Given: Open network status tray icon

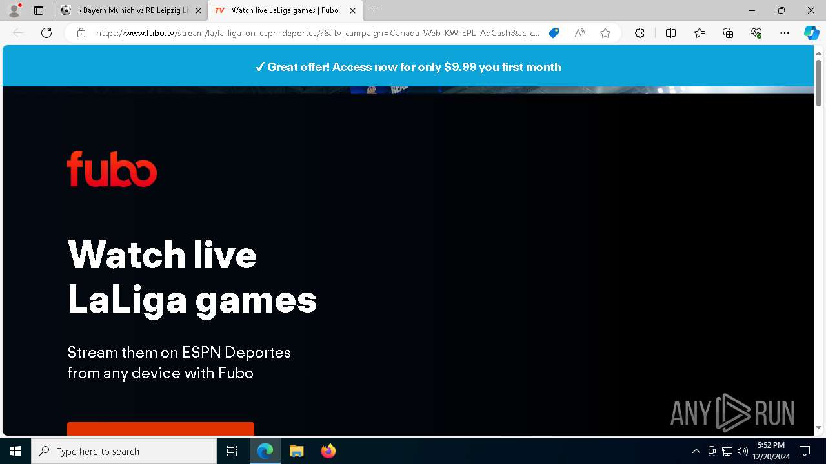Looking at the screenshot, I should tap(727, 451).
